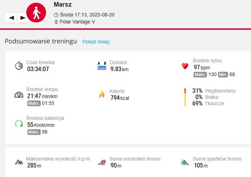Click the Maks. heart rate badge

[x=200, y=74]
